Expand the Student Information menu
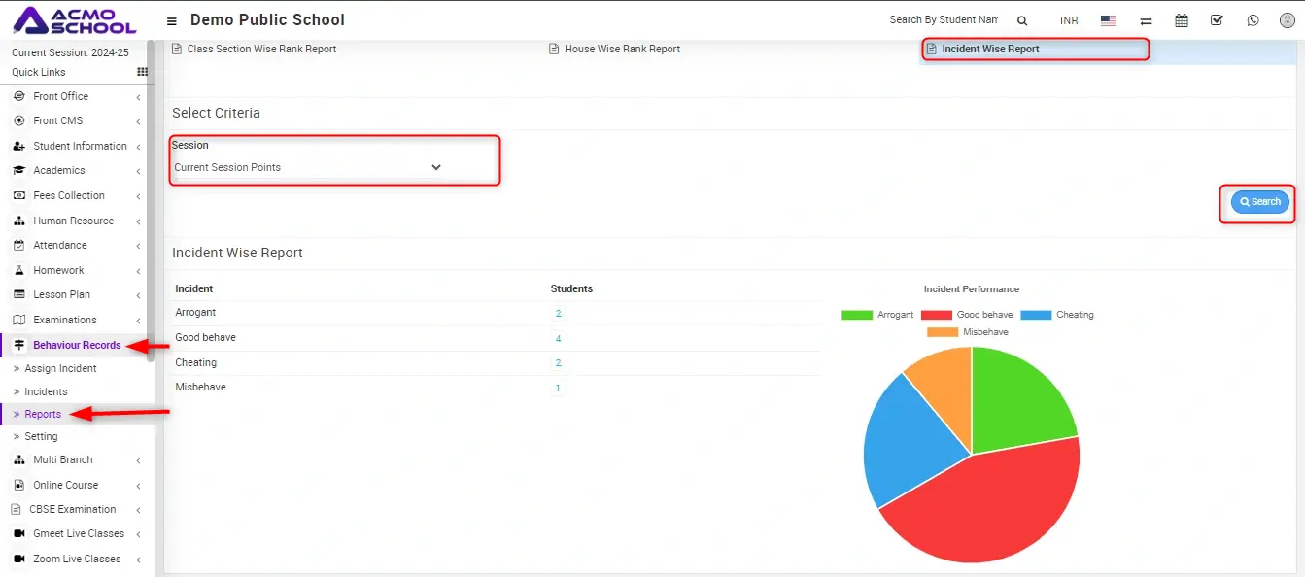The width and height of the screenshot is (1305, 577). (80, 146)
